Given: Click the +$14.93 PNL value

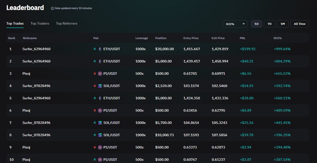Looking at the screenshot, I should click(x=247, y=86).
